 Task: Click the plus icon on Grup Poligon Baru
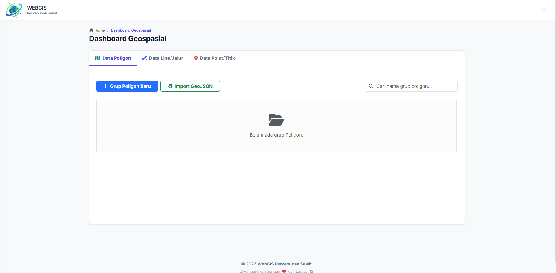pyautogui.click(x=106, y=86)
